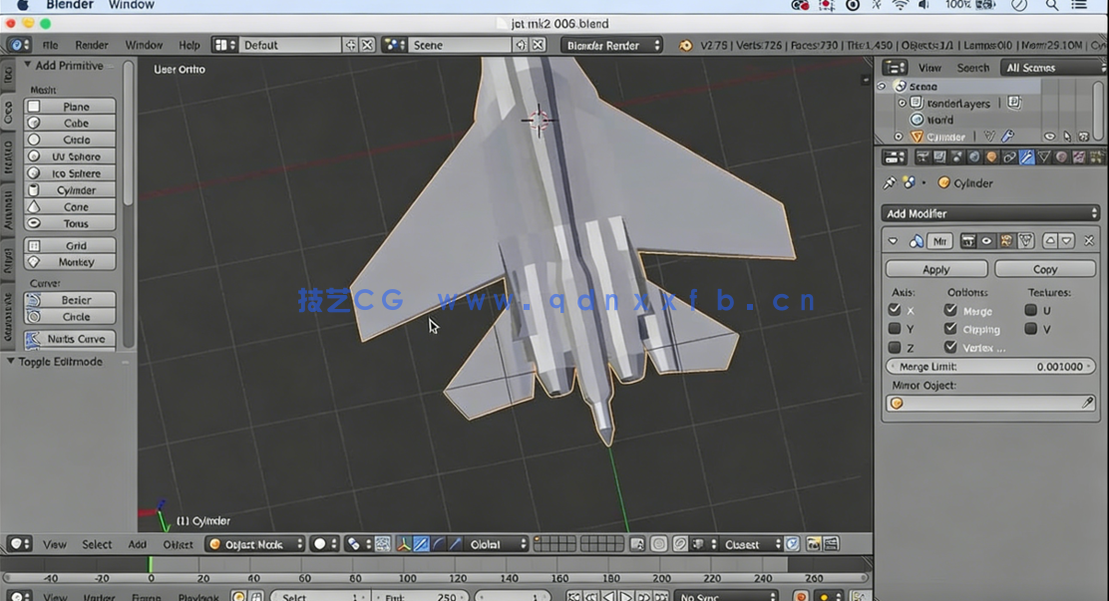Enable the Z axis mirror checkbox
The image size is (1109, 601).
click(895, 347)
